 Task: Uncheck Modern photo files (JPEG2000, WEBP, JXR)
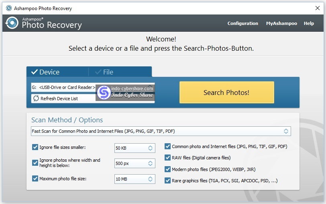[x=167, y=169]
